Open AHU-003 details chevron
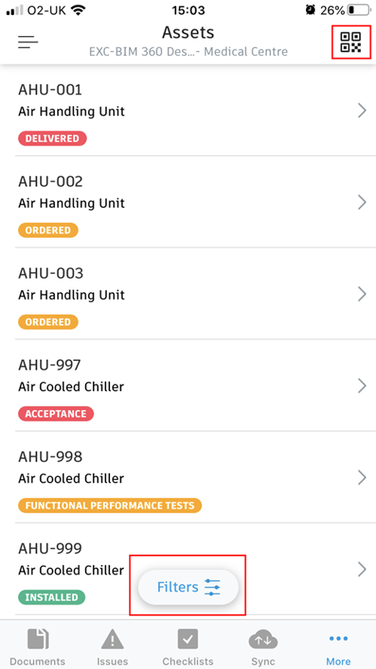This screenshot has height=669, width=376. tap(362, 294)
